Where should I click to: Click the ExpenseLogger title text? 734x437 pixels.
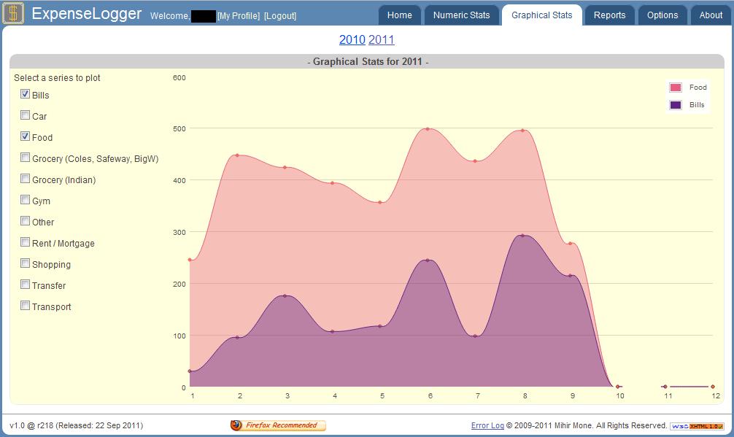tap(87, 14)
